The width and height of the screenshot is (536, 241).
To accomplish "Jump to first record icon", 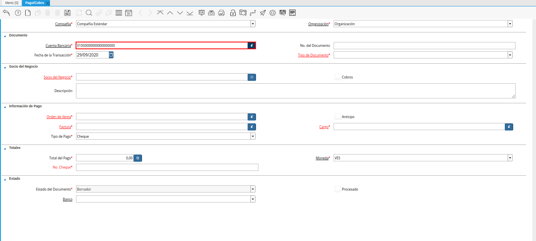I will click(x=160, y=13).
